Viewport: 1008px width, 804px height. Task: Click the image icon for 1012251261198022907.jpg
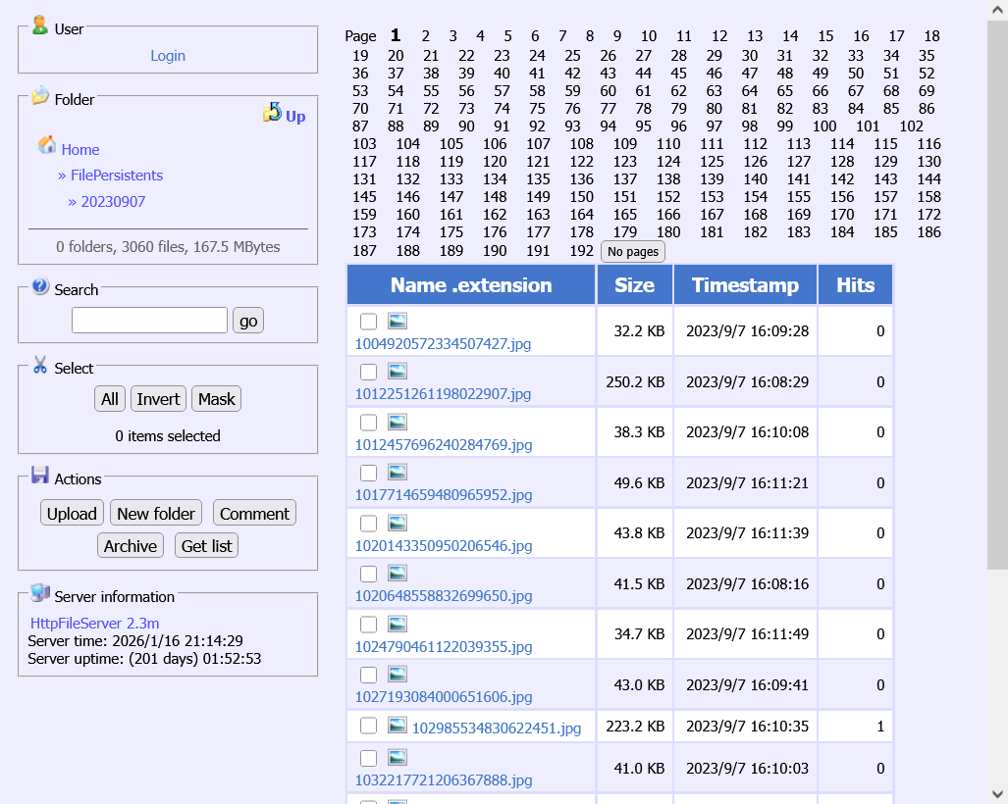(x=398, y=372)
